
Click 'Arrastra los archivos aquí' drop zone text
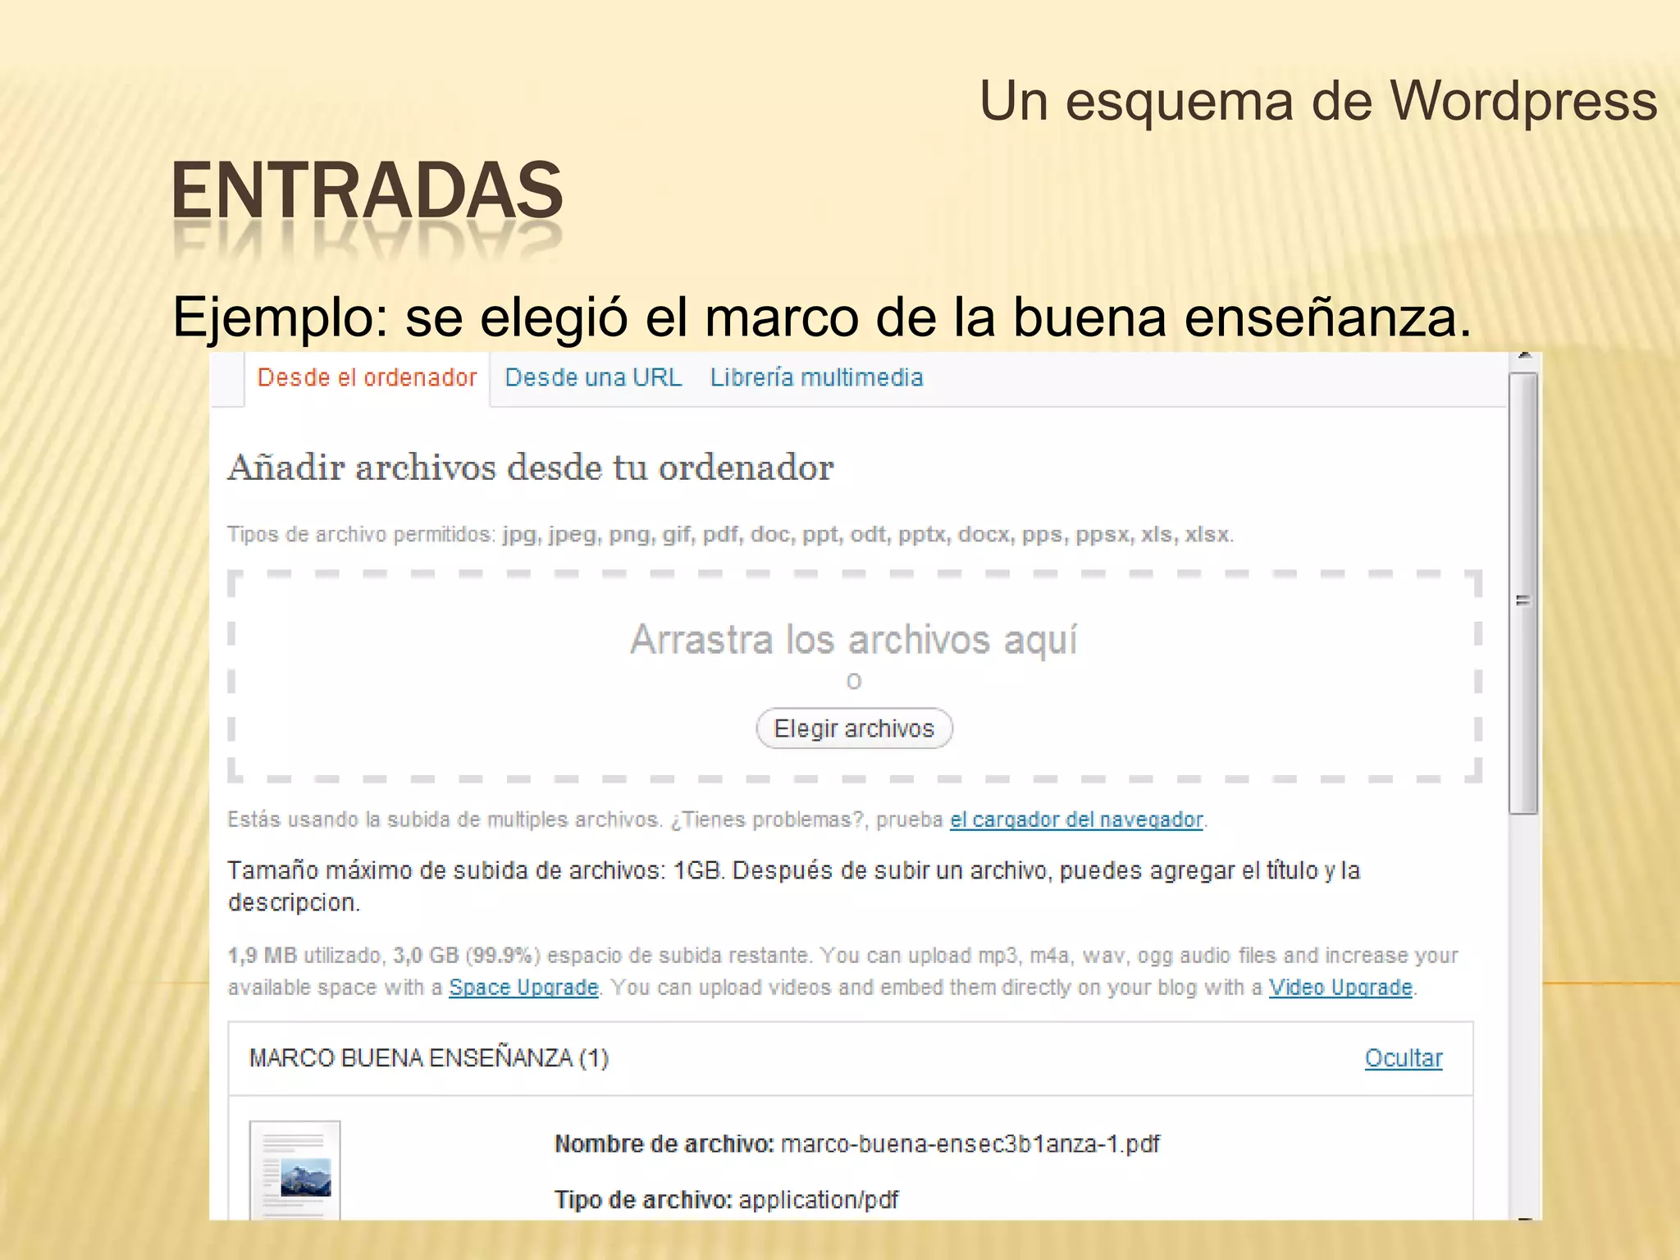click(x=854, y=640)
